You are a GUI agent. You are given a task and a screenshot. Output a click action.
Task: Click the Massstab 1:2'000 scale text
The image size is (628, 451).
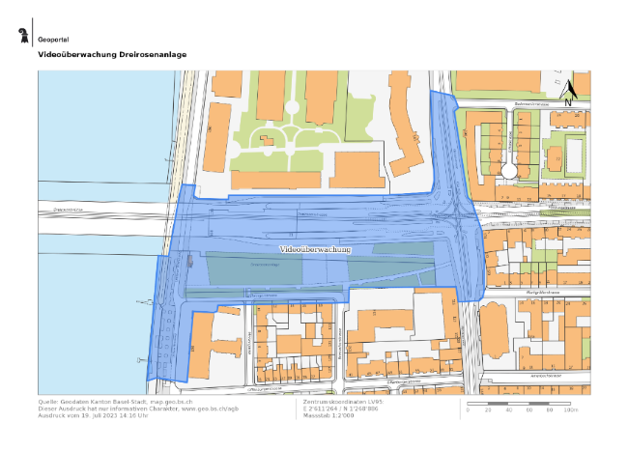(x=316, y=415)
